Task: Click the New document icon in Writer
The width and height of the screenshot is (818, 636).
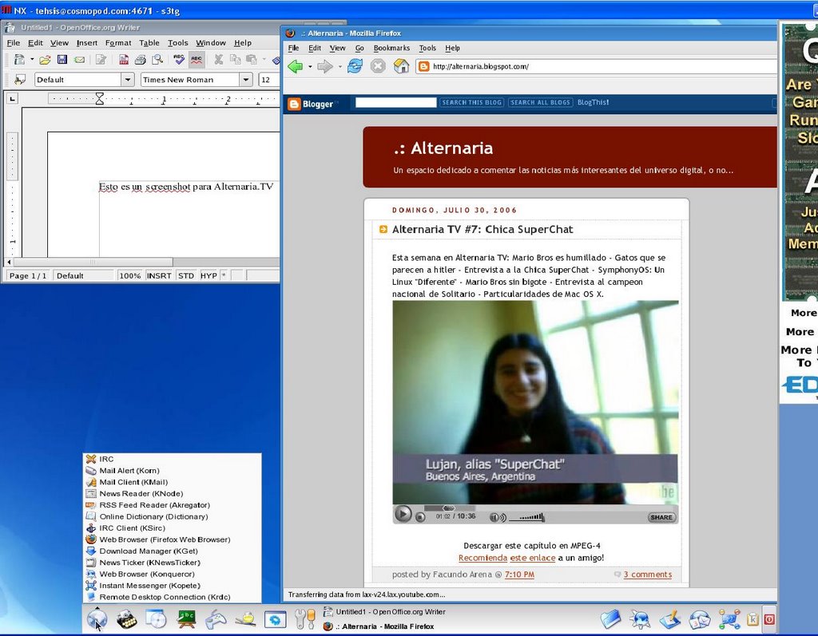Action: (19, 59)
